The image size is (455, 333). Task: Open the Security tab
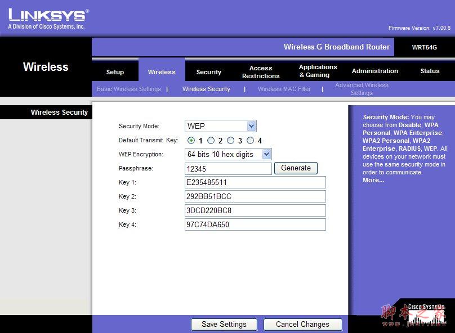tap(209, 72)
